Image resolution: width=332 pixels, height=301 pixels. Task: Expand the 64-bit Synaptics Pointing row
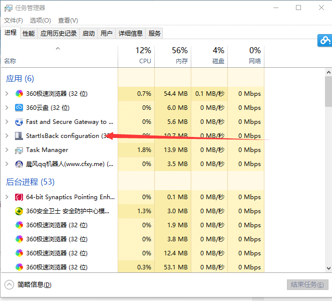tap(7, 197)
